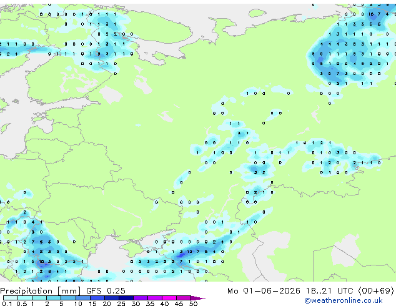Viewport: 396px width, 306px height.
Task: Click the 10–15 mm legend color swatch
Action: pos(83,298)
